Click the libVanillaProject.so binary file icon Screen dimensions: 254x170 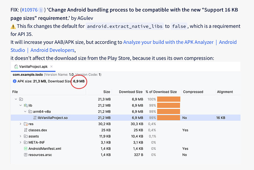[35, 118]
